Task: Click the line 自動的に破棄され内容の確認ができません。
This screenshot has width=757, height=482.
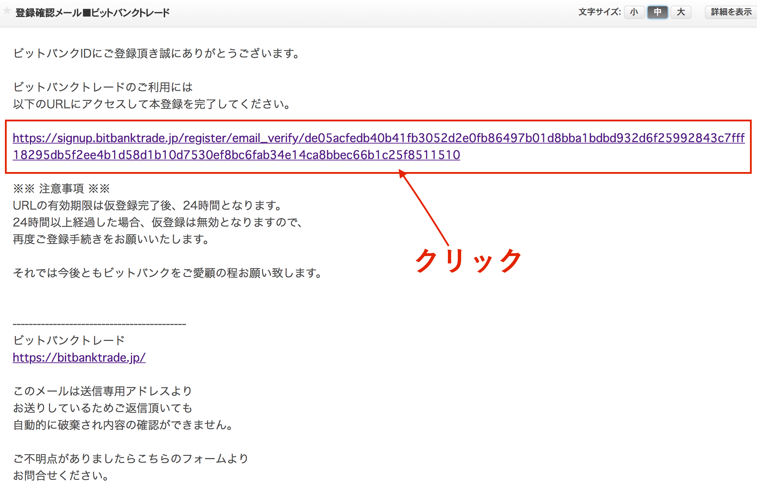Action: 123,425
